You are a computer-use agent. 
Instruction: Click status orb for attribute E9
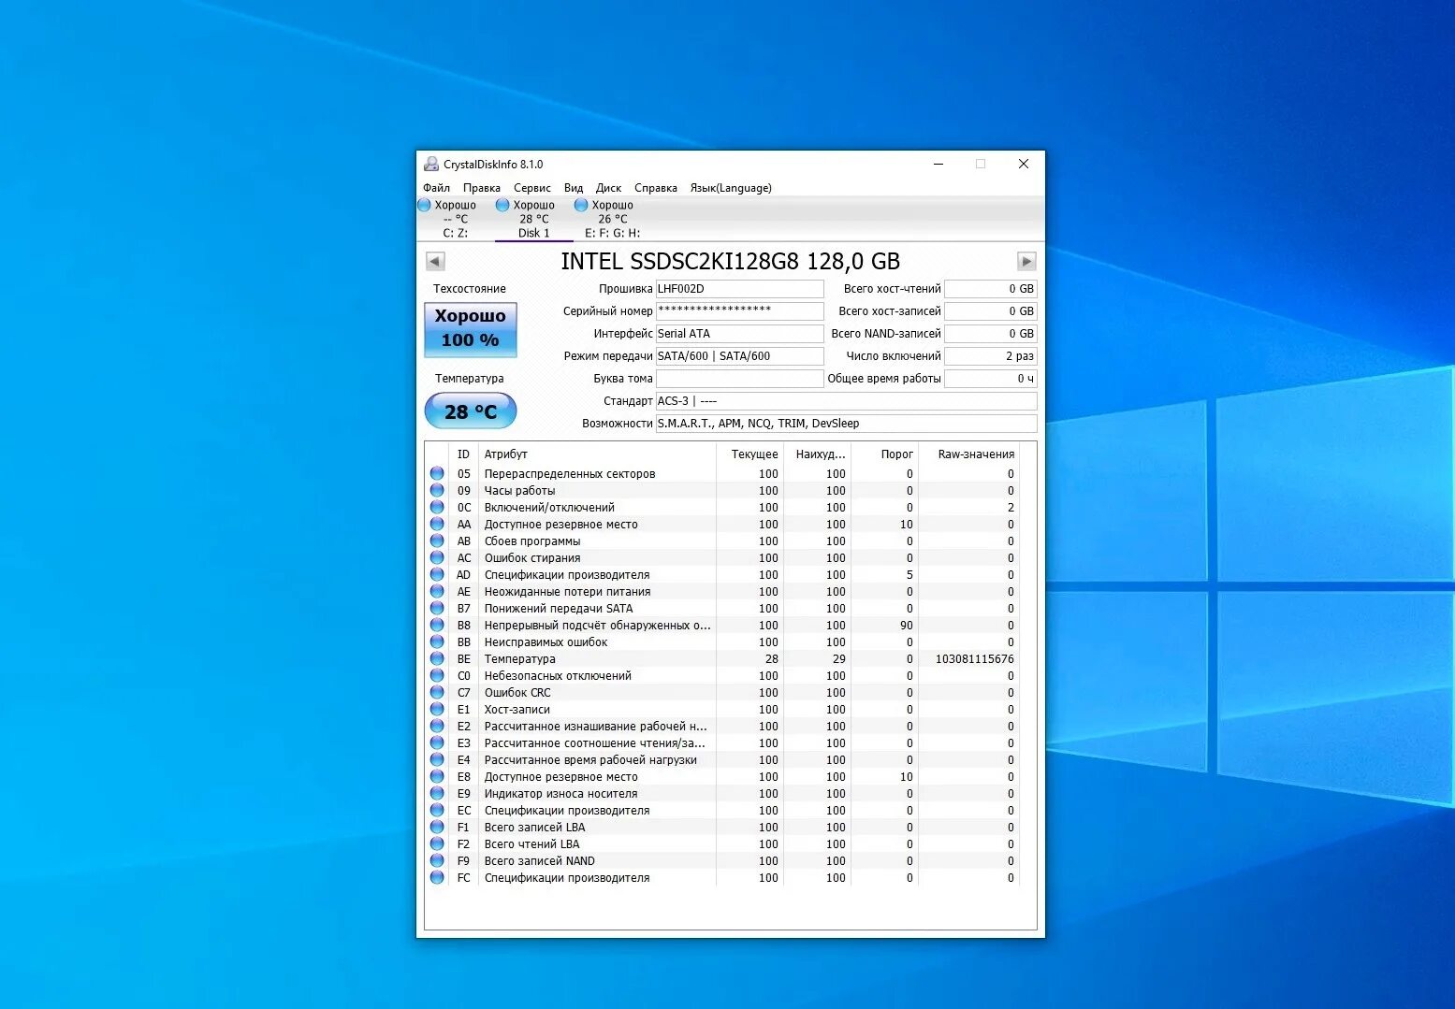pos(437,793)
